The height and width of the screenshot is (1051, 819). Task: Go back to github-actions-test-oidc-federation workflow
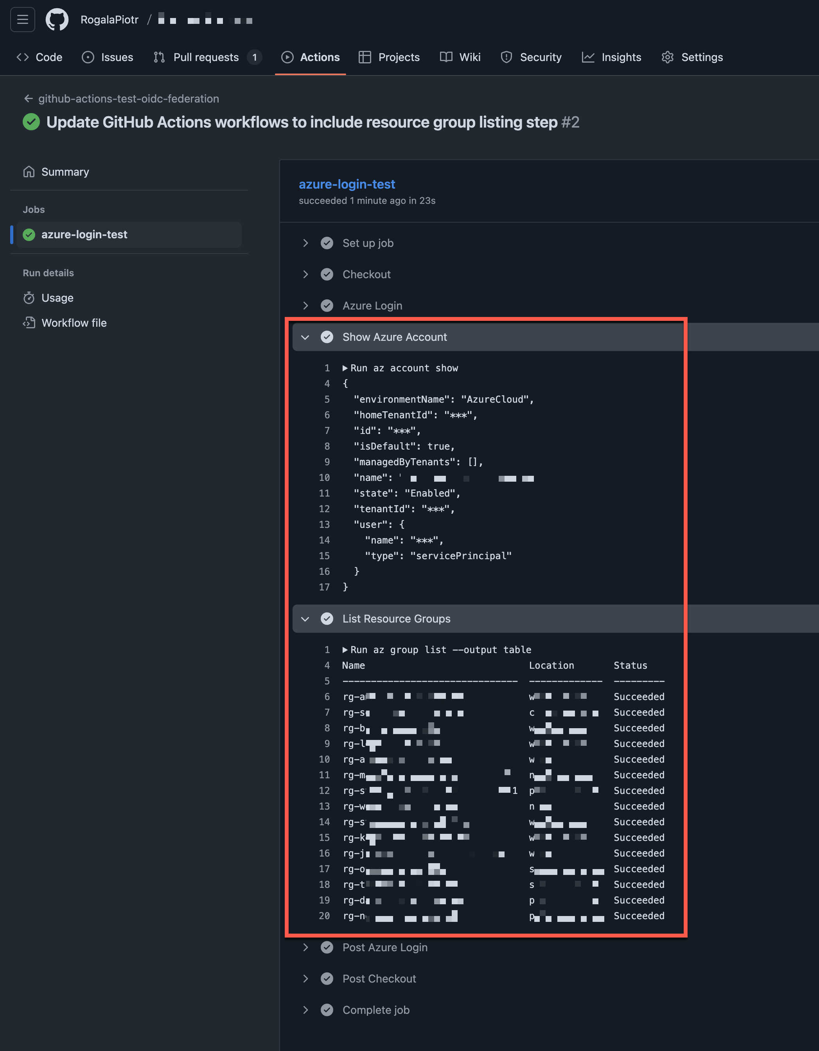pyautogui.click(x=128, y=99)
